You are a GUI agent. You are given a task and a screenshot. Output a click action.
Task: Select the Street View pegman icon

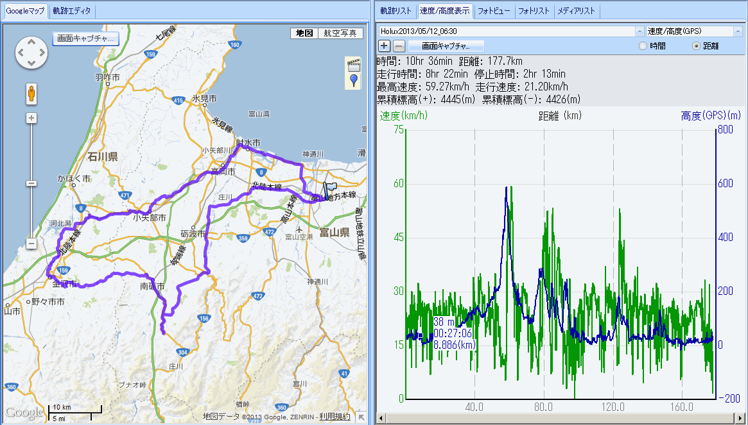(31, 94)
